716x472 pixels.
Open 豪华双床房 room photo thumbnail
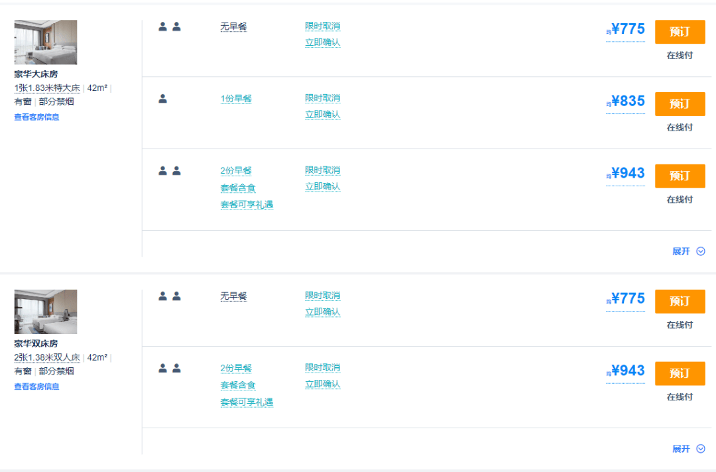coord(46,312)
